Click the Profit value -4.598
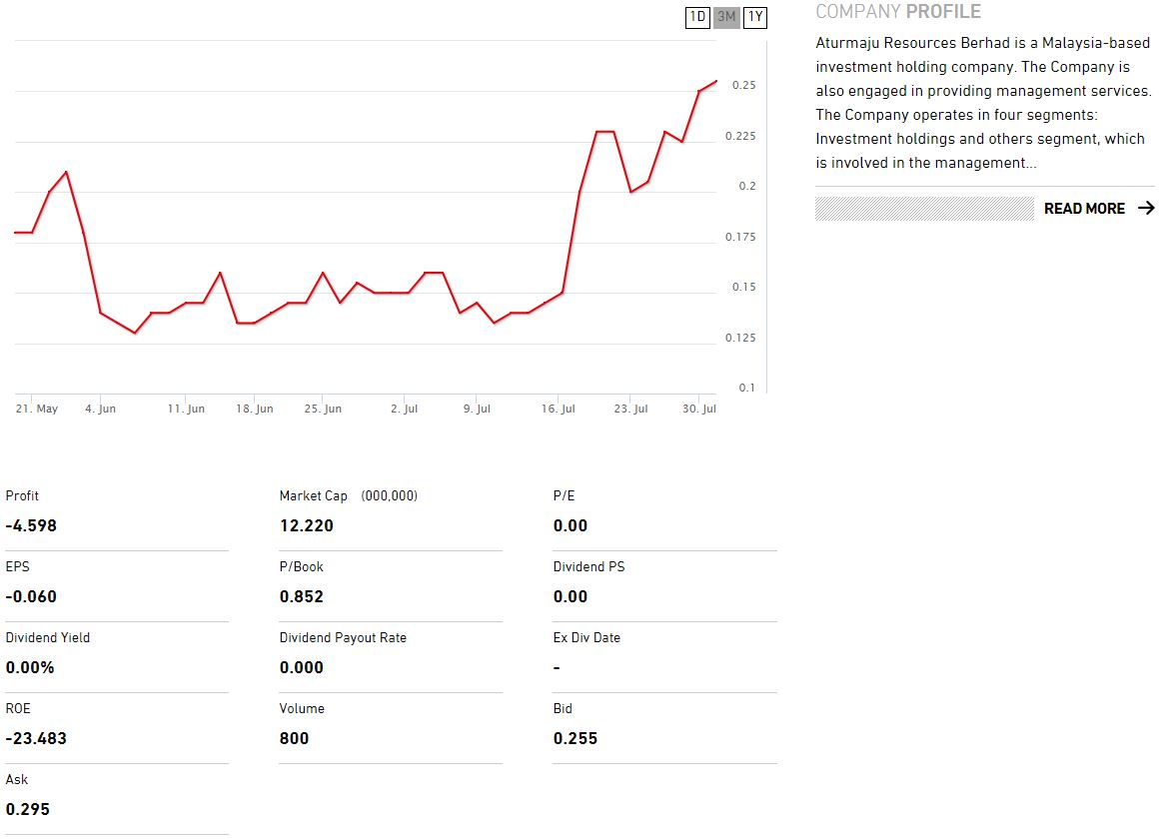 coord(31,526)
